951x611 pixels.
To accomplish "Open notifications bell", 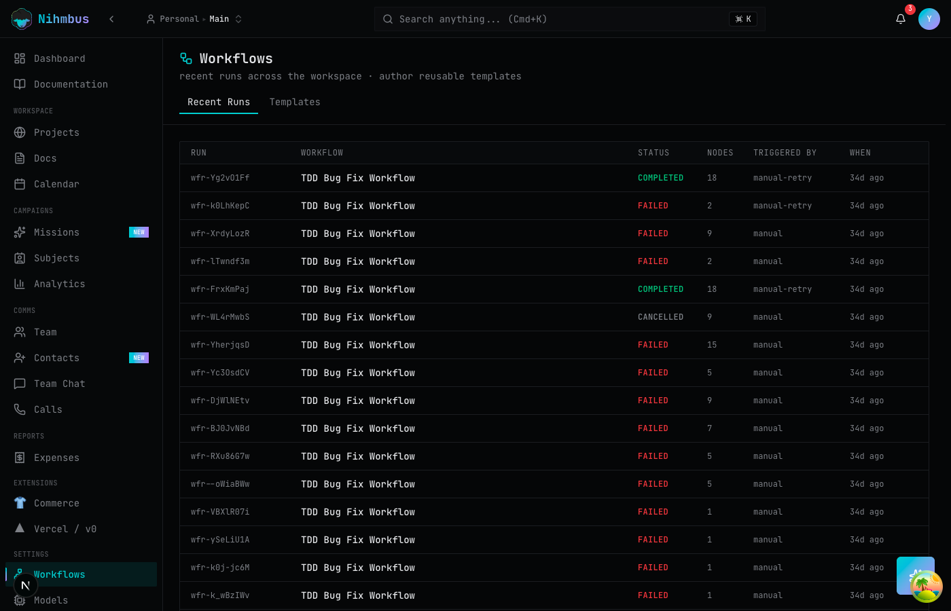I will pos(901,19).
